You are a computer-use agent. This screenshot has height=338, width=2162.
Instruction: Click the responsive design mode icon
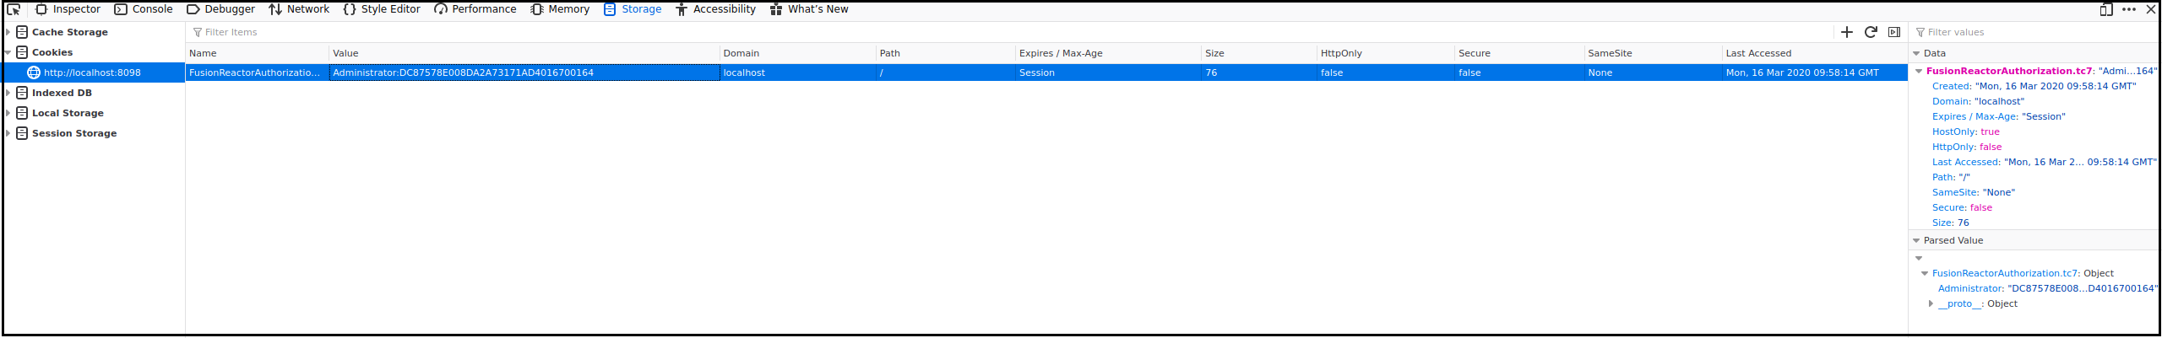click(x=2106, y=9)
